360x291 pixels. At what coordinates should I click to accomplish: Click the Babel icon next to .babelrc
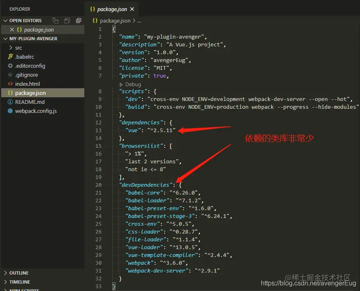[10, 57]
